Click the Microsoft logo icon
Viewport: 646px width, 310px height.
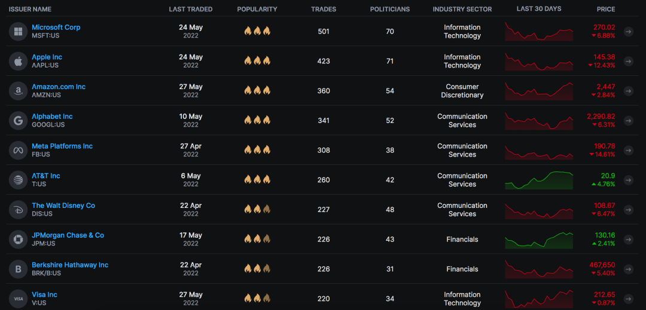coord(18,31)
